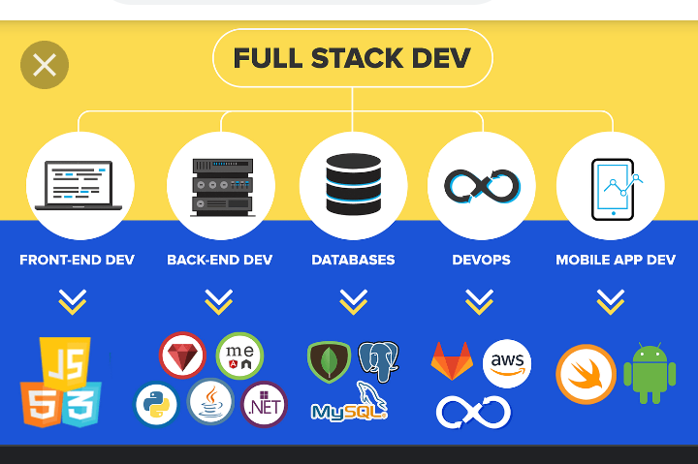
Task: Click the double chevron under Mobile App Dev
Action: click(611, 302)
